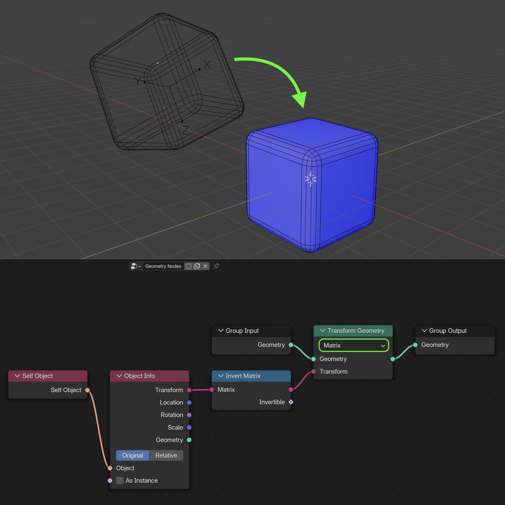The width and height of the screenshot is (505, 505).
Task: Click the Scale output socket
Action: pyautogui.click(x=189, y=428)
